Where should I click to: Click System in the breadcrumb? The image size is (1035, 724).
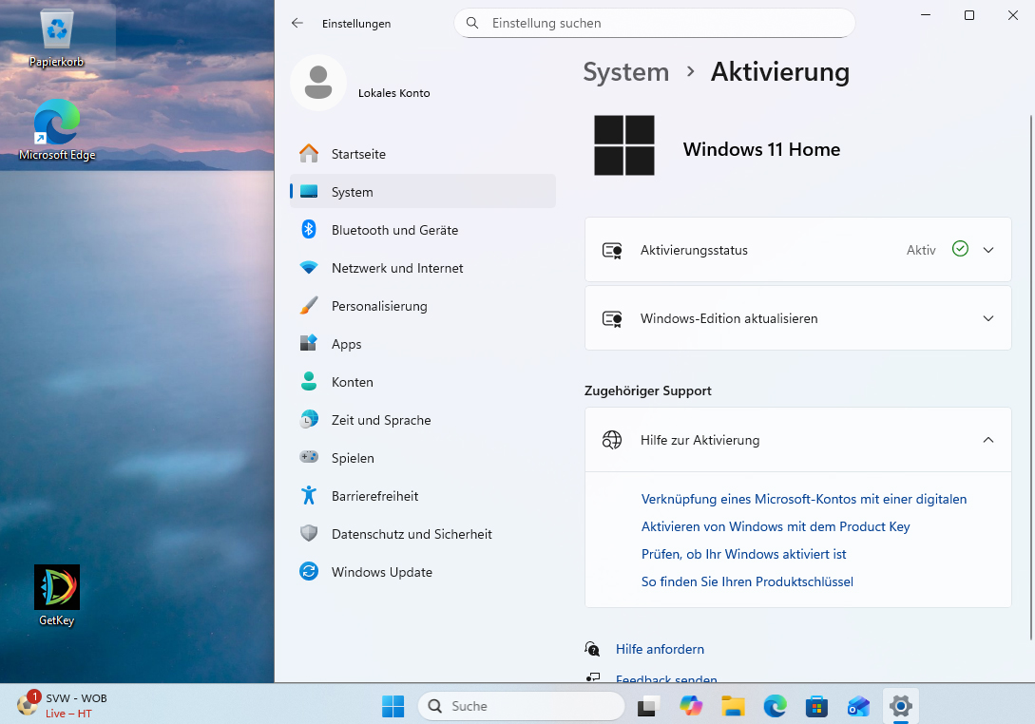[x=625, y=72]
